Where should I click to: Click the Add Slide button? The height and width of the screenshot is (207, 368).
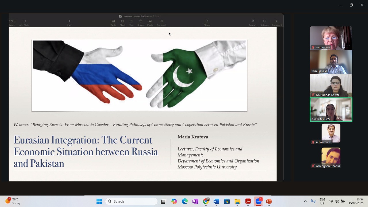24,21
